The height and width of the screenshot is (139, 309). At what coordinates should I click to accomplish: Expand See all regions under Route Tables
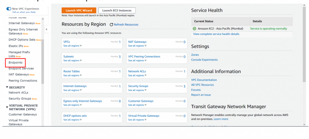point(72,75)
